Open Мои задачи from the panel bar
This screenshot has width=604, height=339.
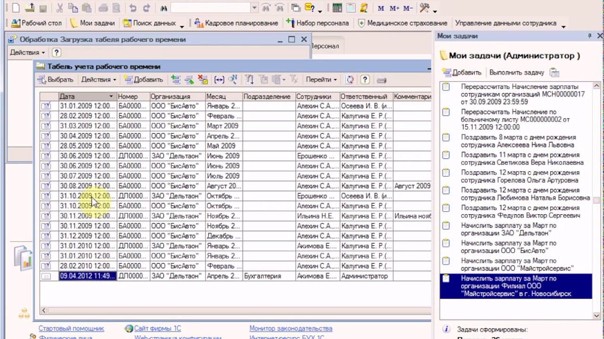[92, 23]
